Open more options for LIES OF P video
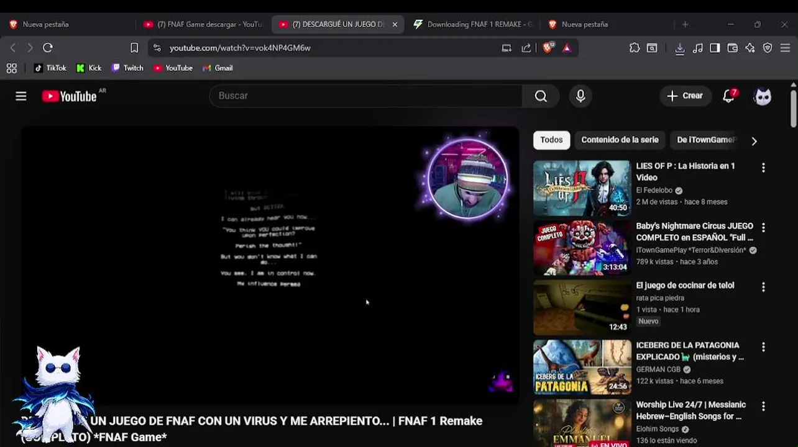The image size is (798, 447). coord(763,168)
